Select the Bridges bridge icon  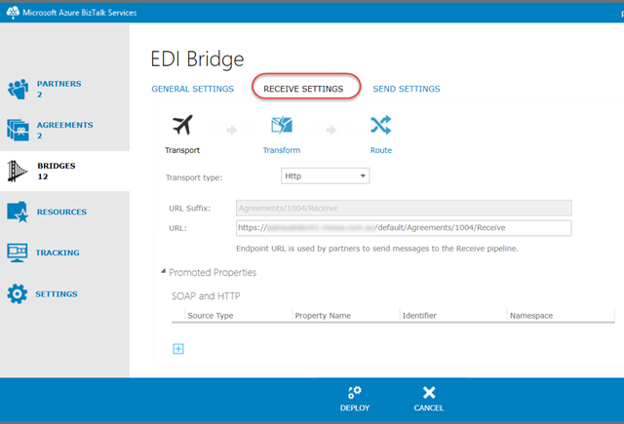coord(19,172)
